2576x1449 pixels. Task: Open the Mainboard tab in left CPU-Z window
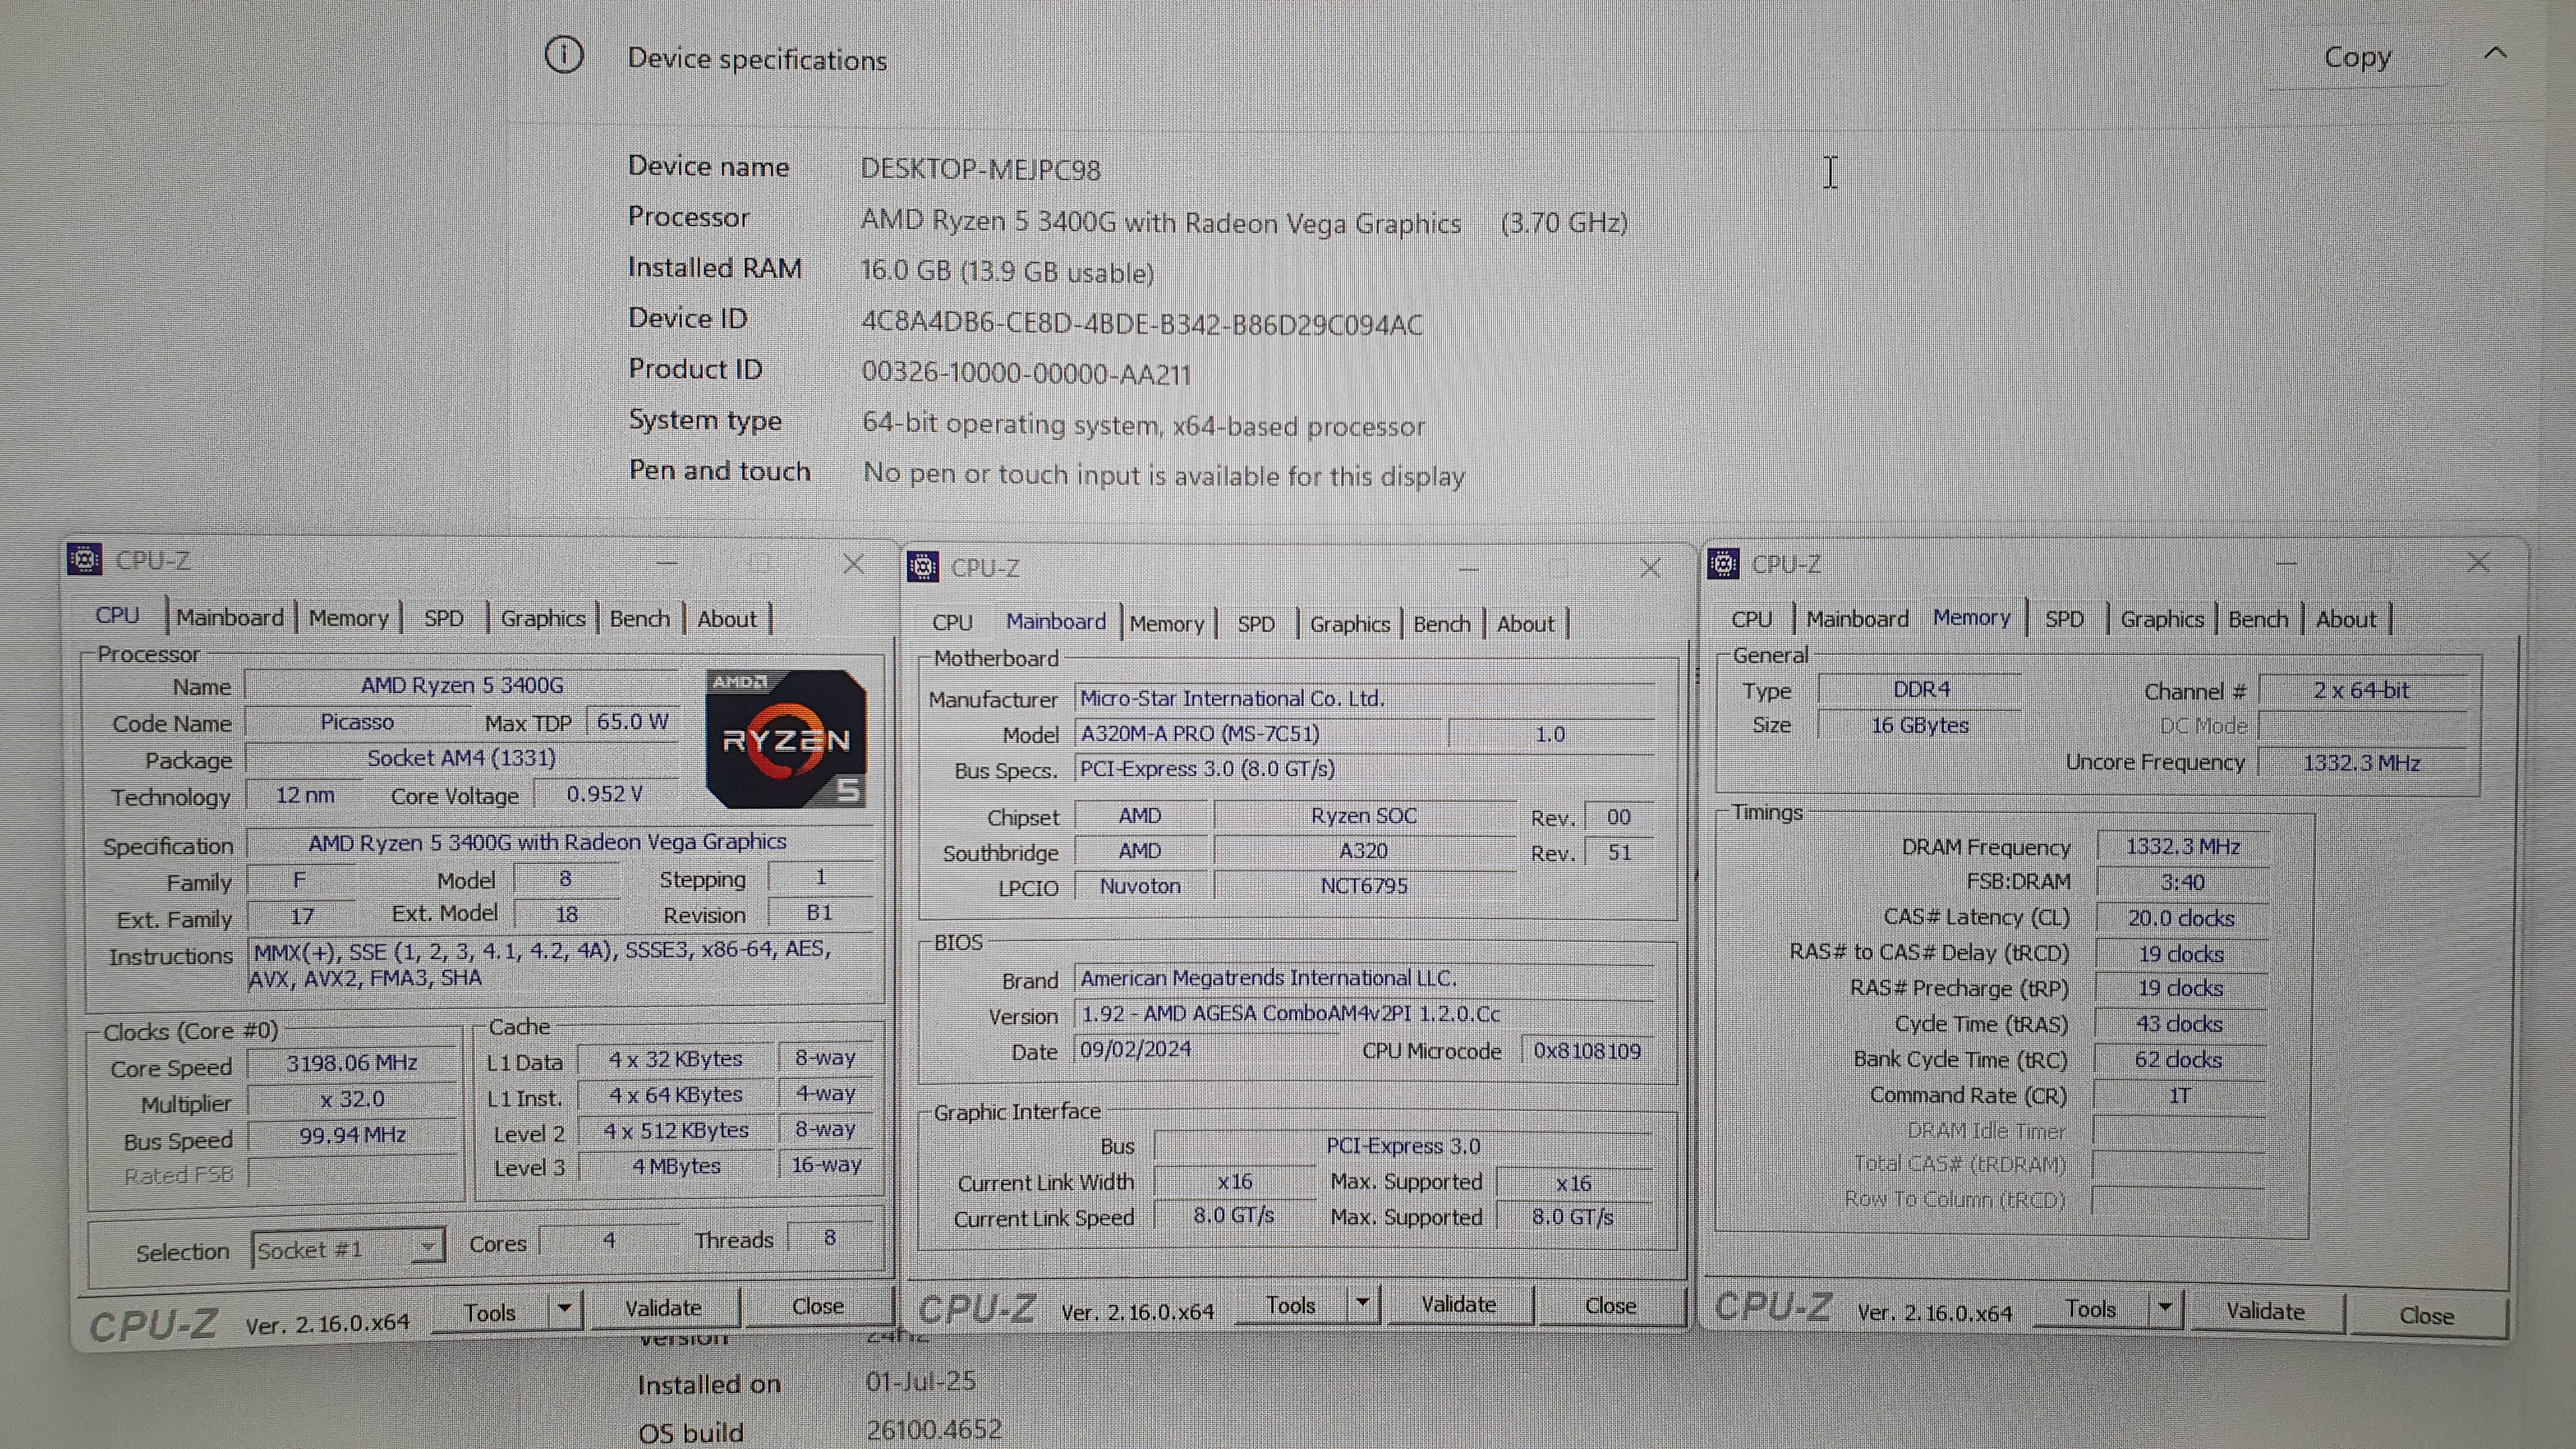(x=230, y=617)
